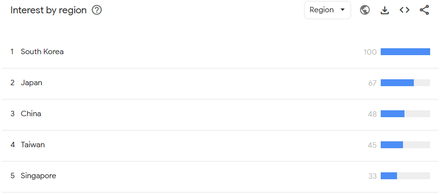Viewport: 444px width, 194px height.
Task: Click the China interest bar
Action: point(405,114)
